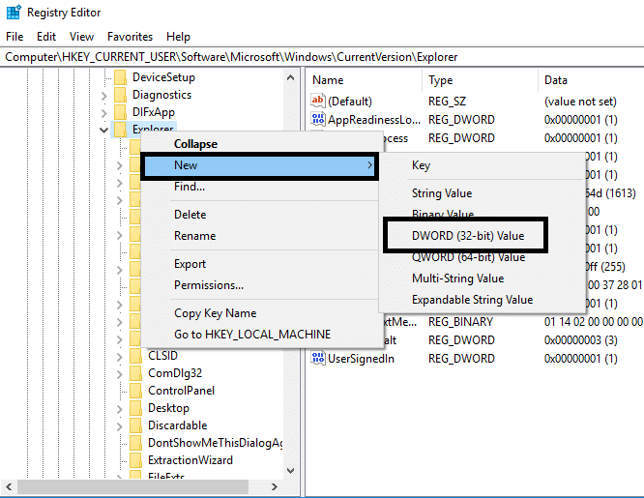Click the AppReadinessLo... DWORD value icon
Image resolution: width=644 pixels, height=498 pixels.
pos(318,120)
